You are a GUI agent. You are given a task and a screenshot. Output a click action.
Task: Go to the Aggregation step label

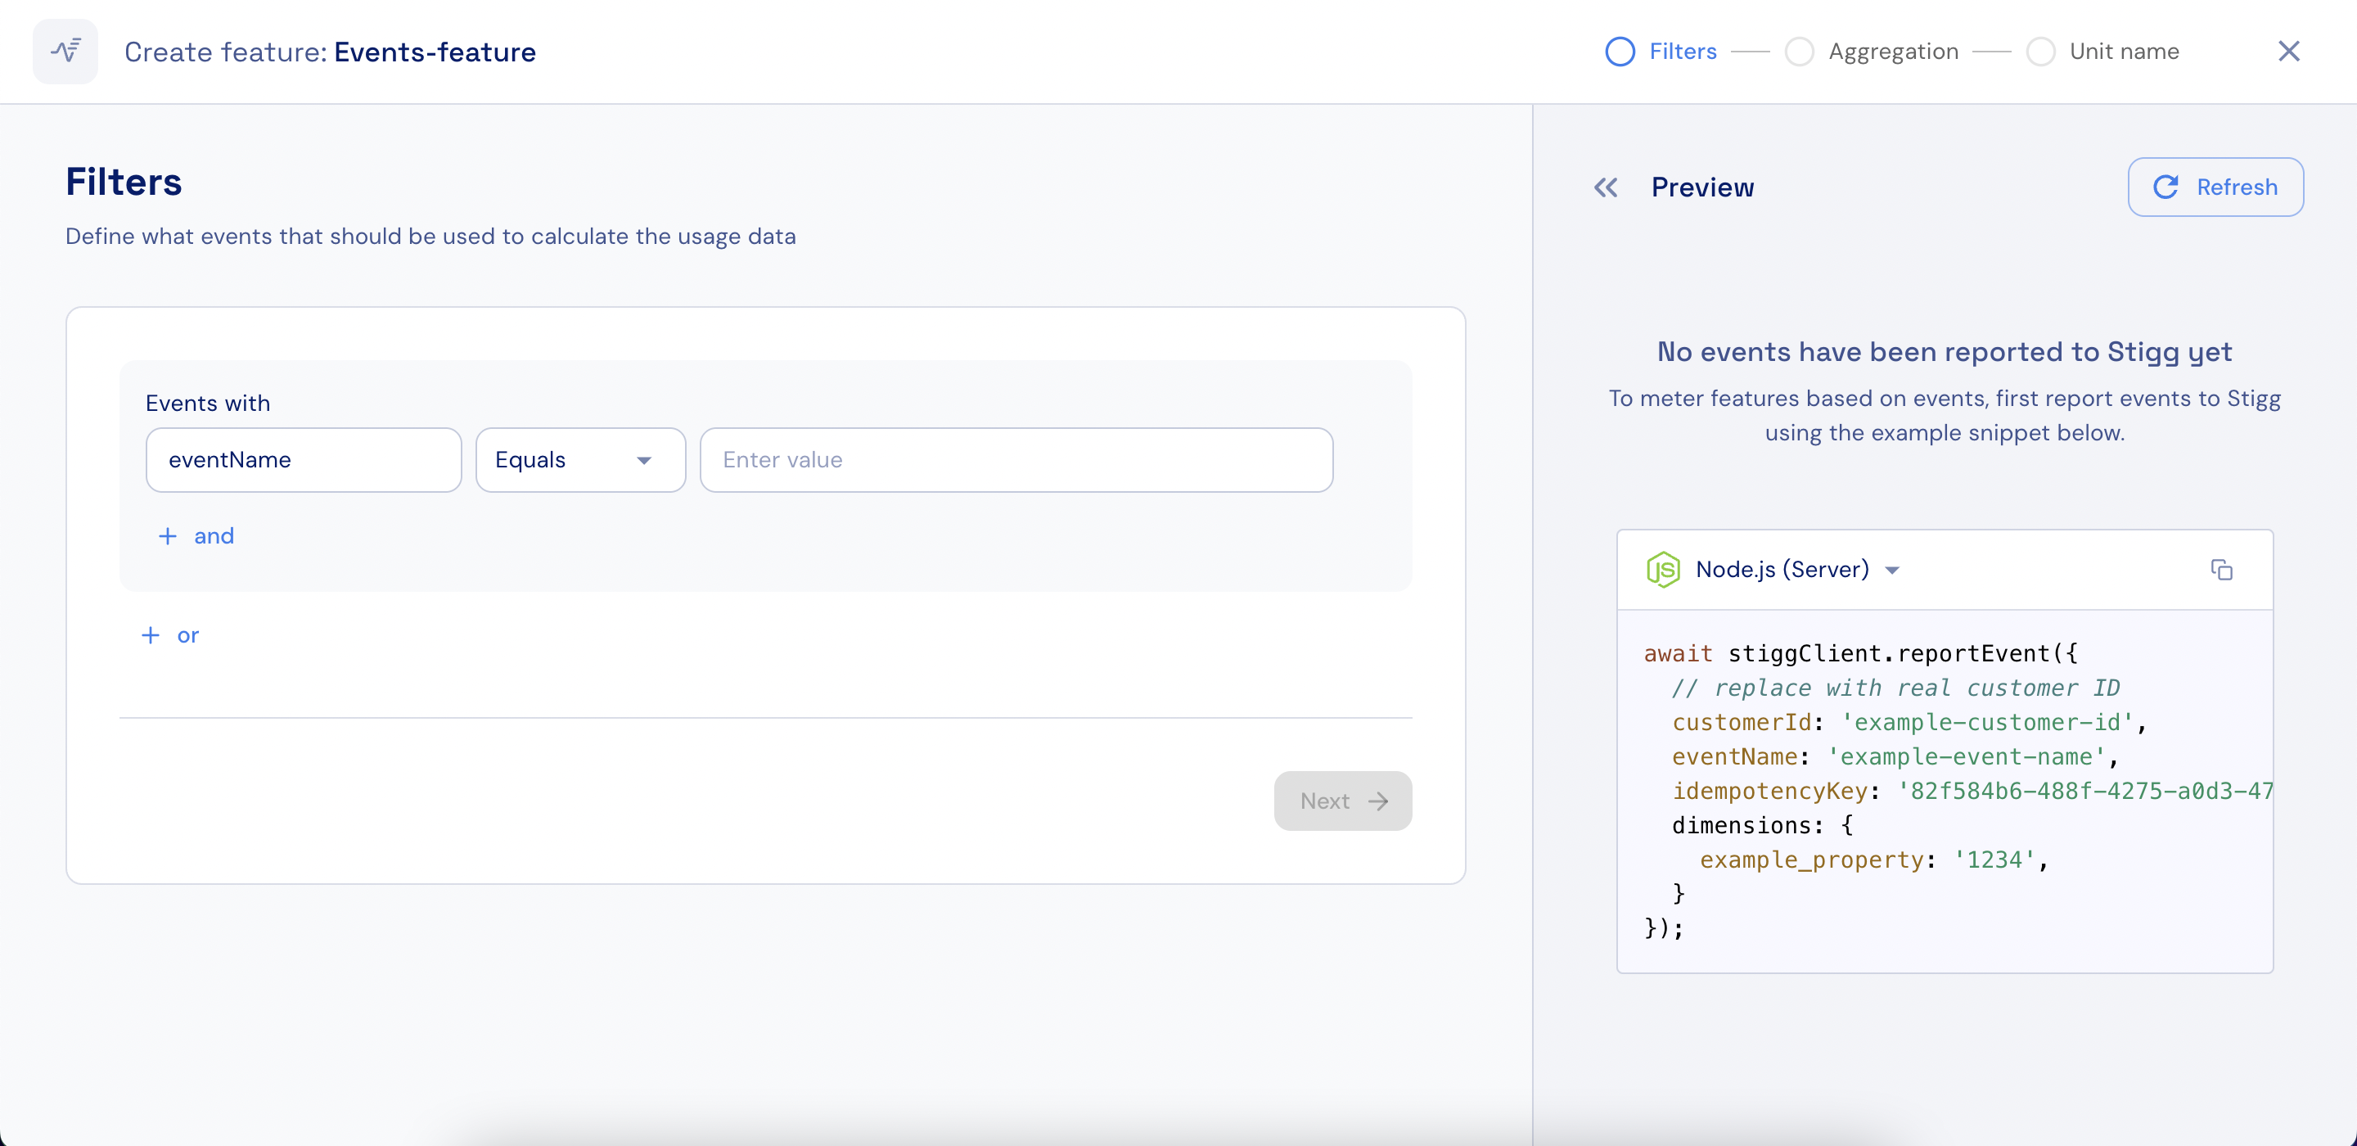click(x=1893, y=52)
